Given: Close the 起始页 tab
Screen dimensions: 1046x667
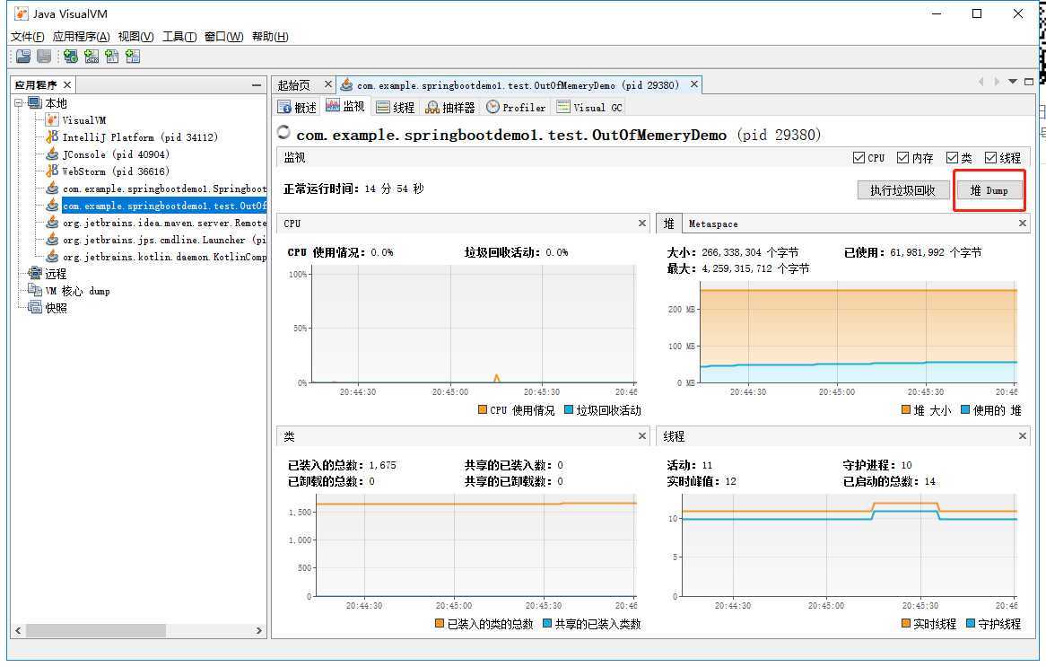Looking at the screenshot, I should click(x=327, y=84).
